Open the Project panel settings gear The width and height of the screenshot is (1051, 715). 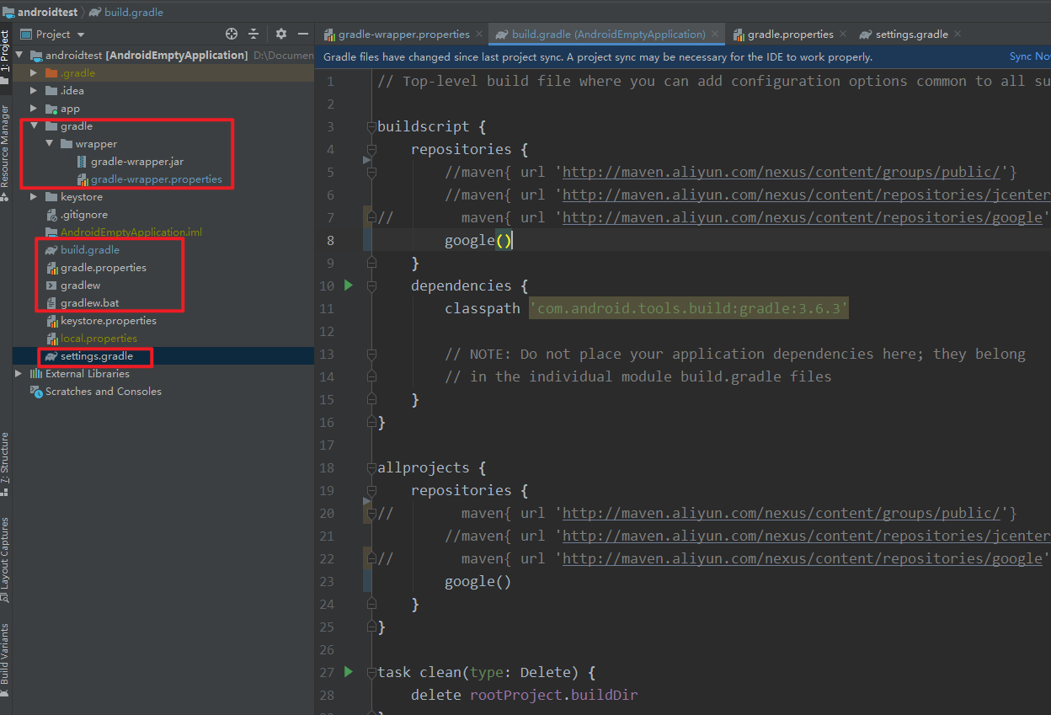coord(280,34)
